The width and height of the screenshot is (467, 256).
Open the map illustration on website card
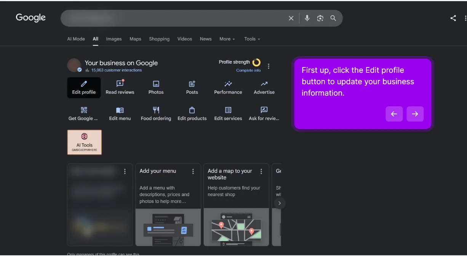pyautogui.click(x=236, y=227)
